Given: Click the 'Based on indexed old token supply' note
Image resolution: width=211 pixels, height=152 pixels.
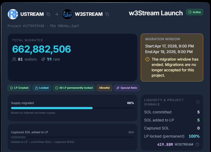Looking at the screenshot, I should [x=33, y=113].
